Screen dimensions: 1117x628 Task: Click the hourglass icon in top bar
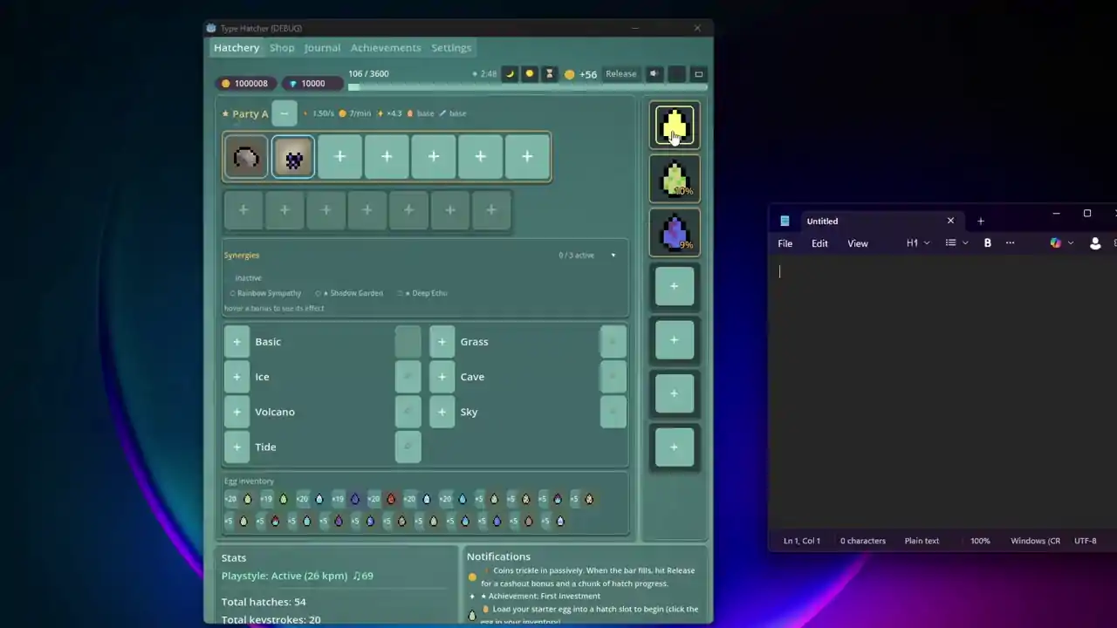550,74
